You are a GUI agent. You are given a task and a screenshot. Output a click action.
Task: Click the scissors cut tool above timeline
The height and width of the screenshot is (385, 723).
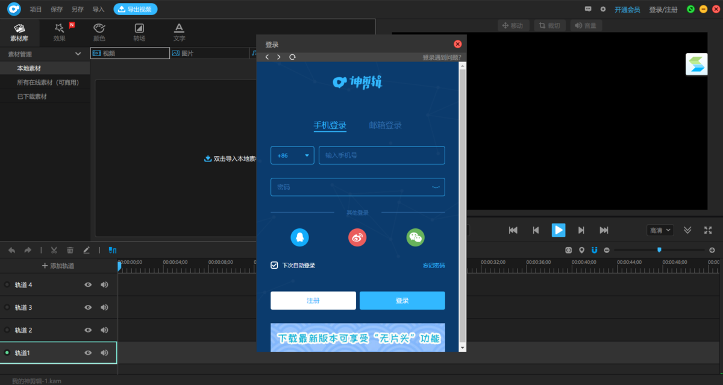point(53,249)
